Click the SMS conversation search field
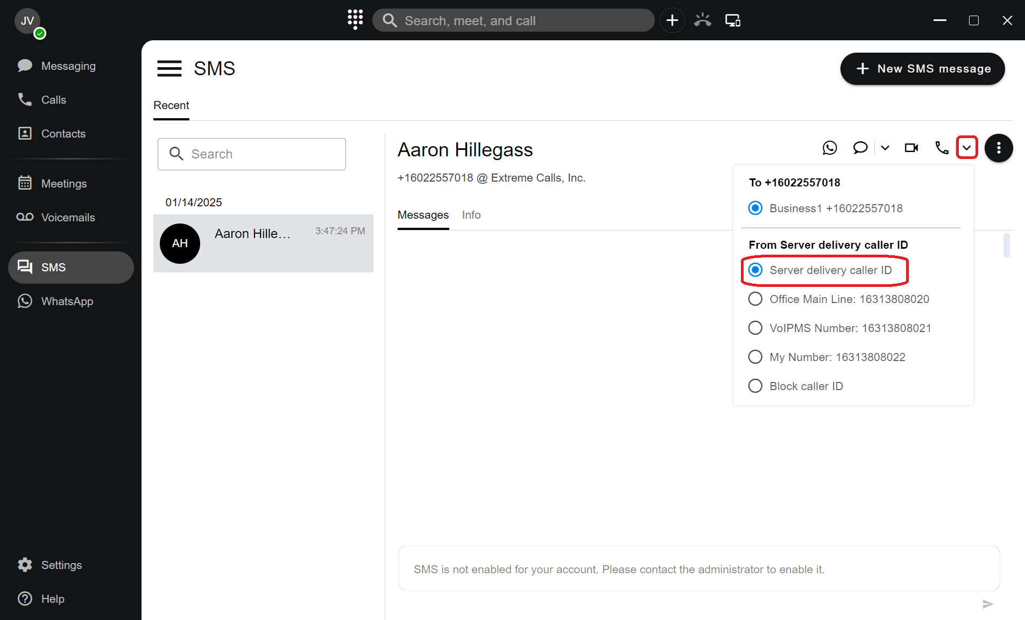 point(252,154)
